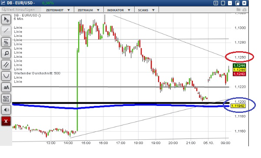The width and height of the screenshot is (261, 158).
Task: Activate the magnifier zoom tool
Action: point(6,53)
